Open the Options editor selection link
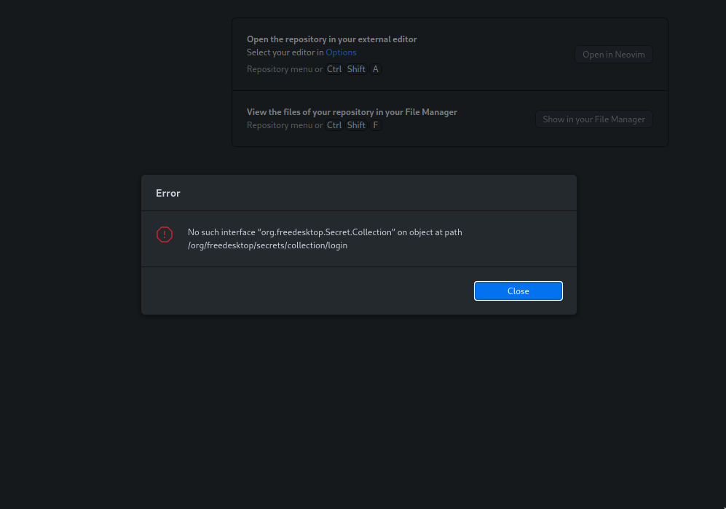The height and width of the screenshot is (509, 726). pos(341,52)
